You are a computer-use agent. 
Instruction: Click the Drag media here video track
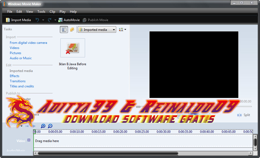(143, 141)
